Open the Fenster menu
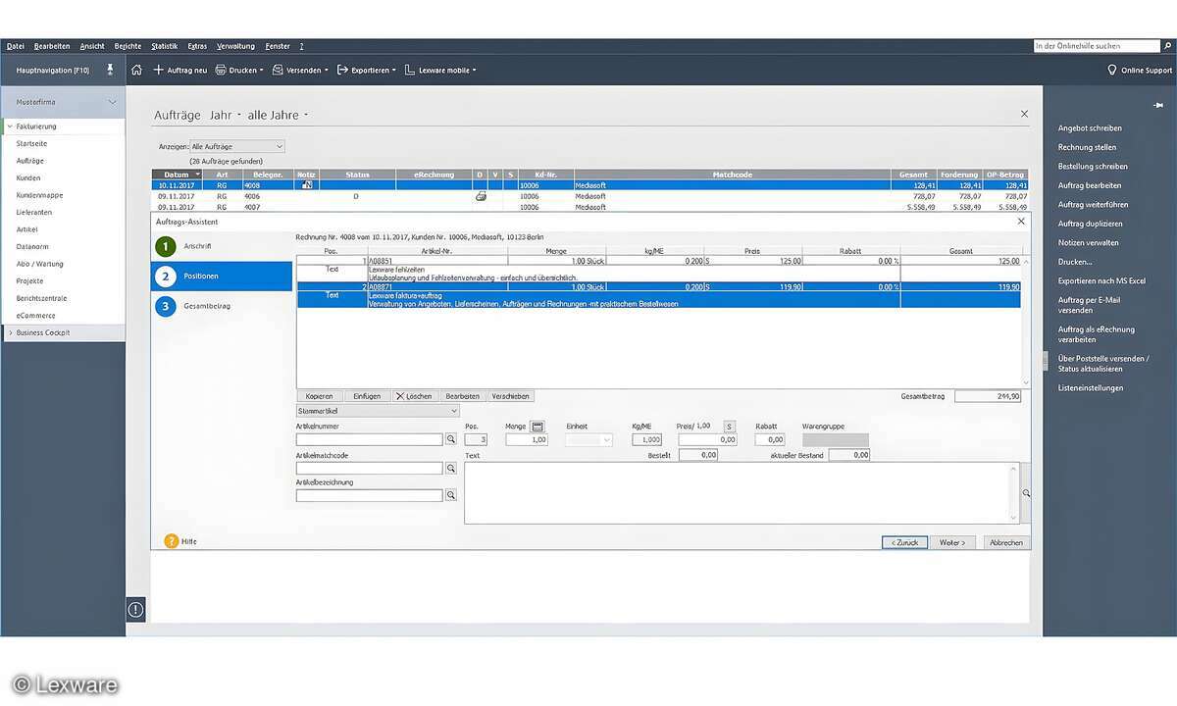The height and width of the screenshot is (706, 1177). pos(278,46)
